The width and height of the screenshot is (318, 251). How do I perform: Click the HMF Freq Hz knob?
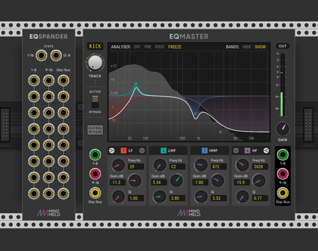201,165
